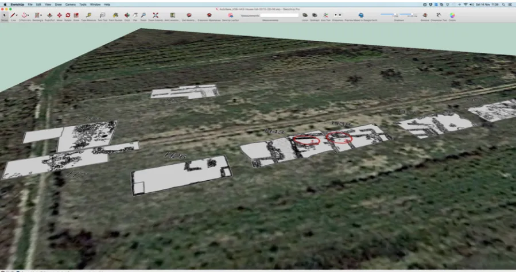Screen dimensions: 516x272
Task: Open the Tools menu
Action: click(83, 5)
